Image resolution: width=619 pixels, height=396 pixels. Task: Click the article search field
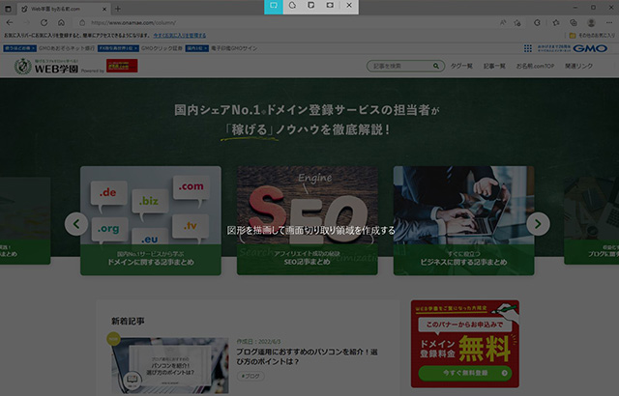[x=405, y=66]
